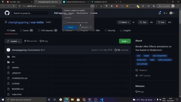Click the vue-animate topic tag

(142, 64)
